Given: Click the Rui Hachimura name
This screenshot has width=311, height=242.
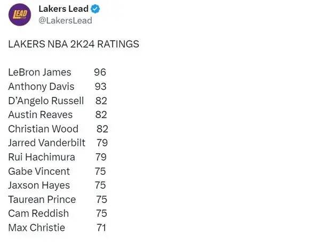Looking at the screenshot, I should point(42,157).
